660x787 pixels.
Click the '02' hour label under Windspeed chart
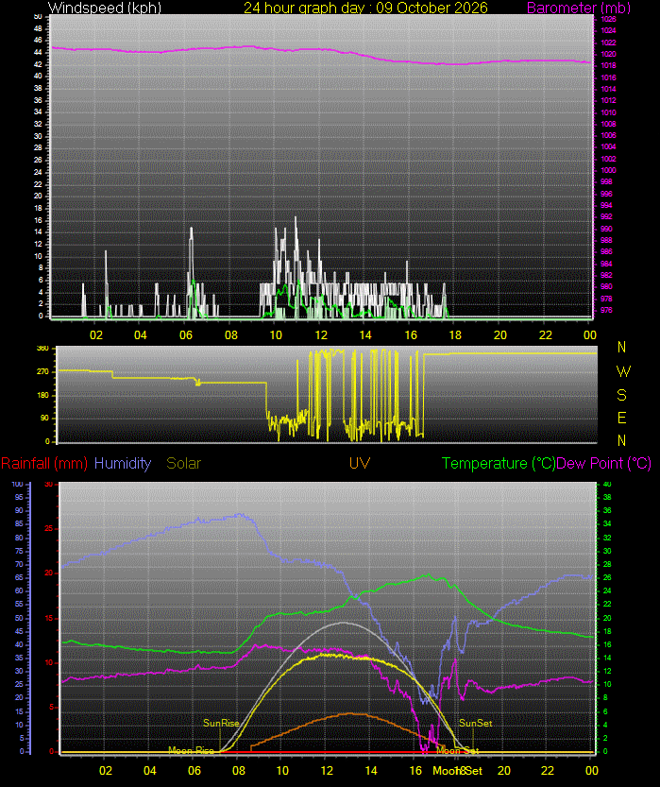(95, 334)
